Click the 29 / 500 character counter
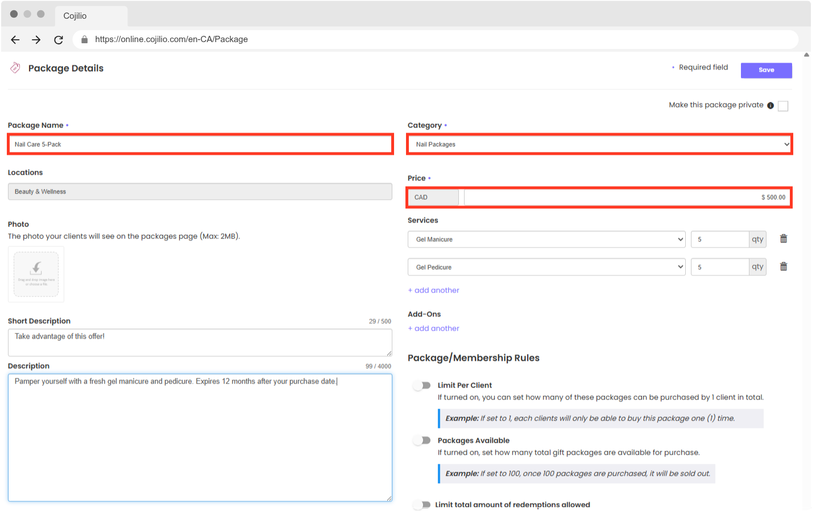The width and height of the screenshot is (816, 511). (x=380, y=322)
